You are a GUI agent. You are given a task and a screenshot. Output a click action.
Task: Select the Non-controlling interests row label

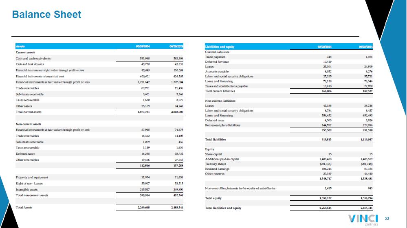(x=240, y=189)
